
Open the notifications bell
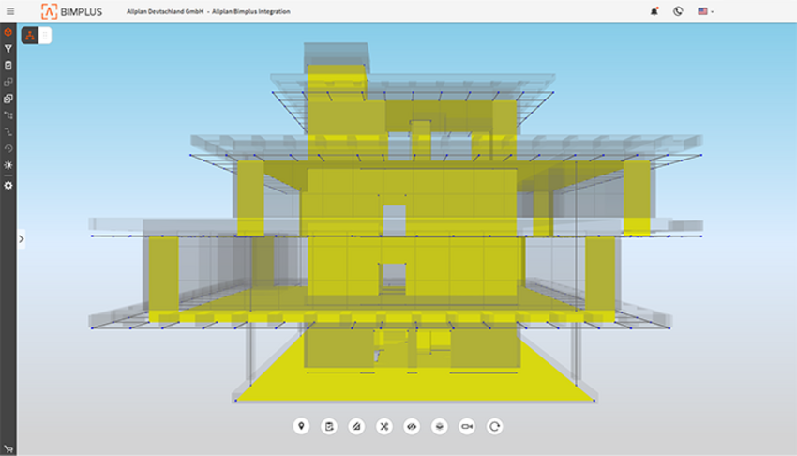pos(654,11)
